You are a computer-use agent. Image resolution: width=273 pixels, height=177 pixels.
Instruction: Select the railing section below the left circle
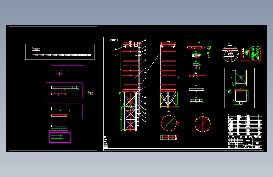[168, 137]
